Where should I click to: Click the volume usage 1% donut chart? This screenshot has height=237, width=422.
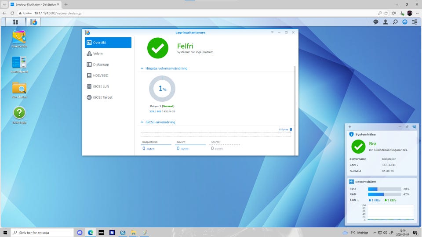[x=162, y=89]
